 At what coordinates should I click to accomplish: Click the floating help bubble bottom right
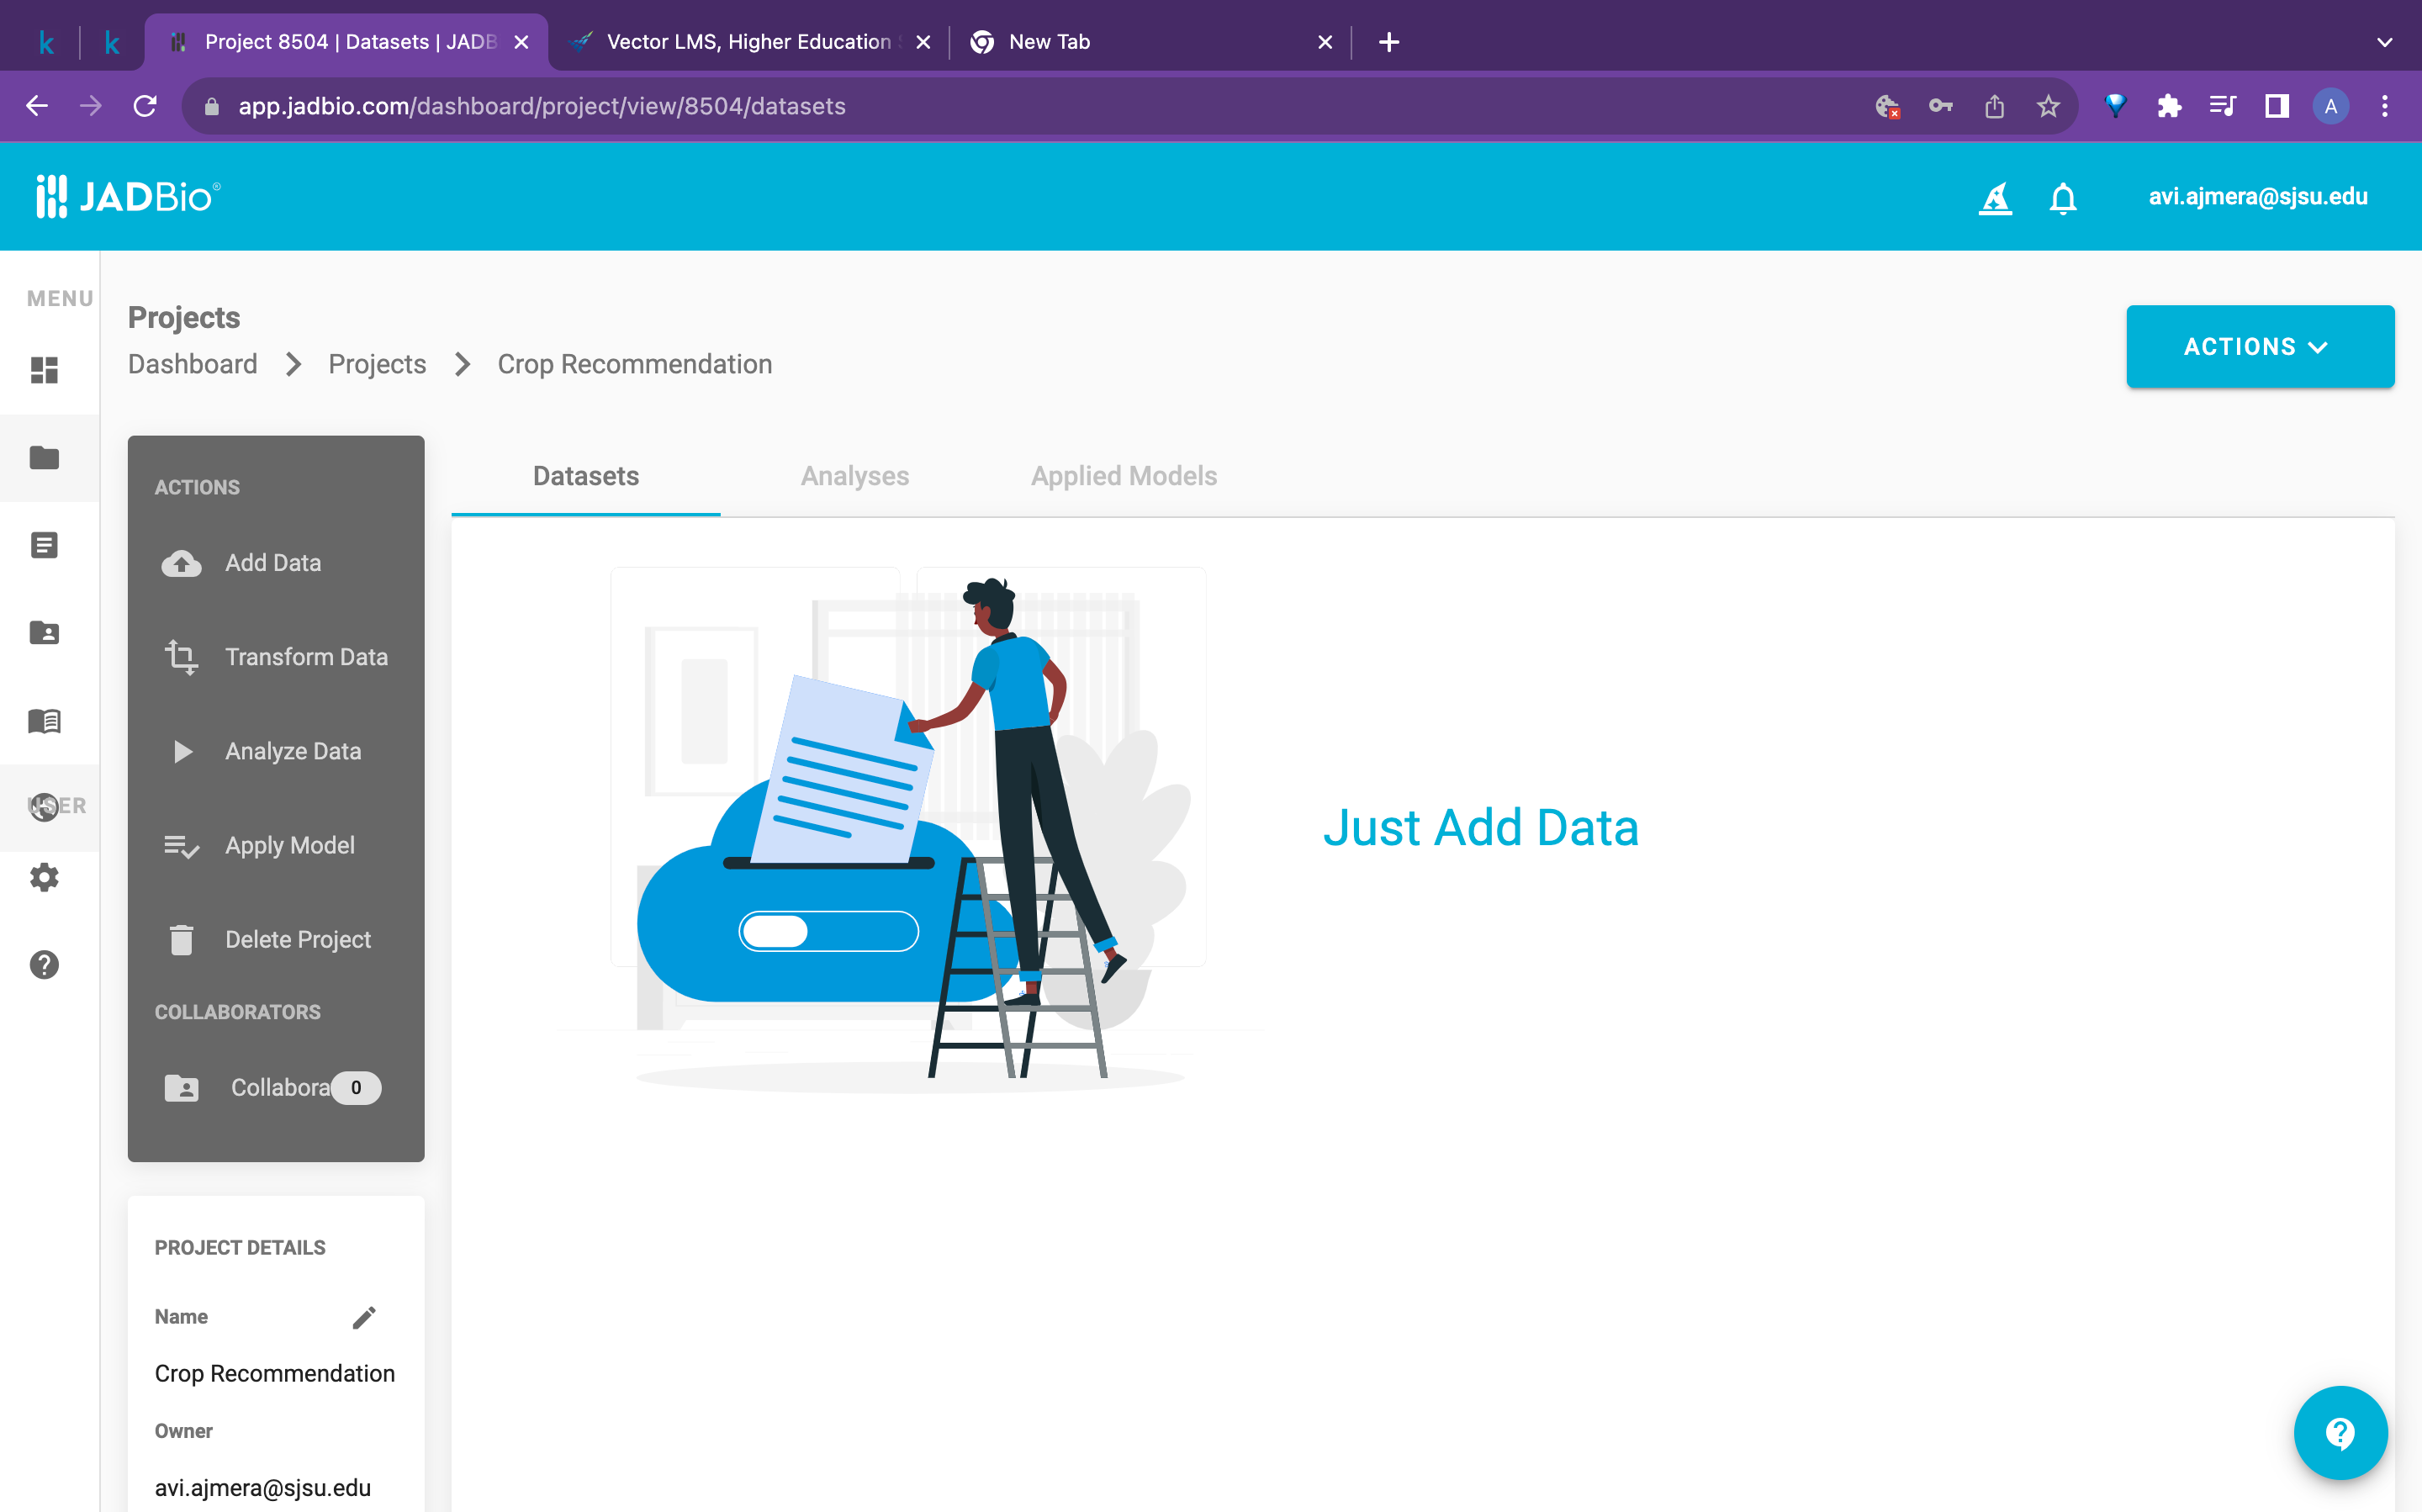tap(2340, 1432)
